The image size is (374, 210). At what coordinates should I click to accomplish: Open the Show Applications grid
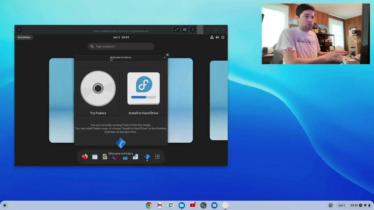coord(157,157)
